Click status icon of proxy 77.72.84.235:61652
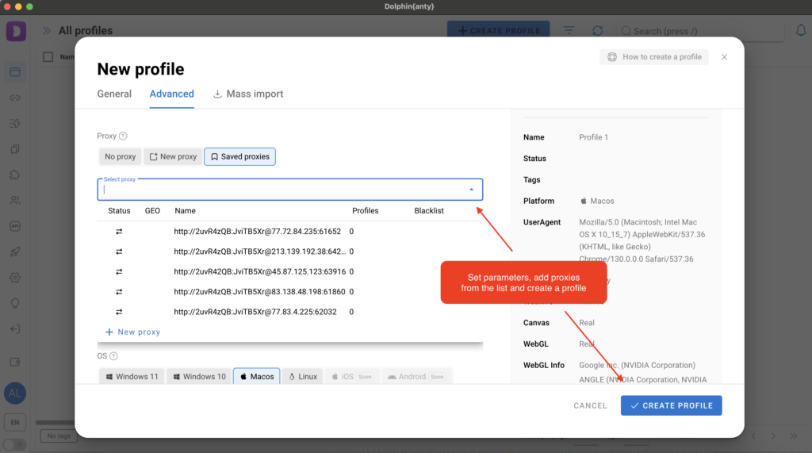 [x=119, y=232]
